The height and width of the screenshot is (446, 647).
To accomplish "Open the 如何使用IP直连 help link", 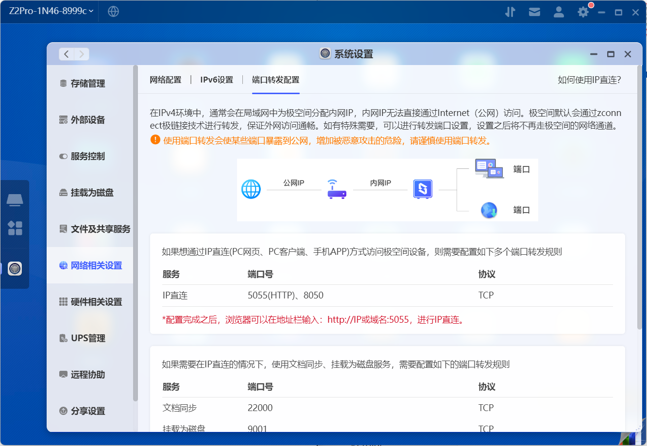I will tap(589, 80).
